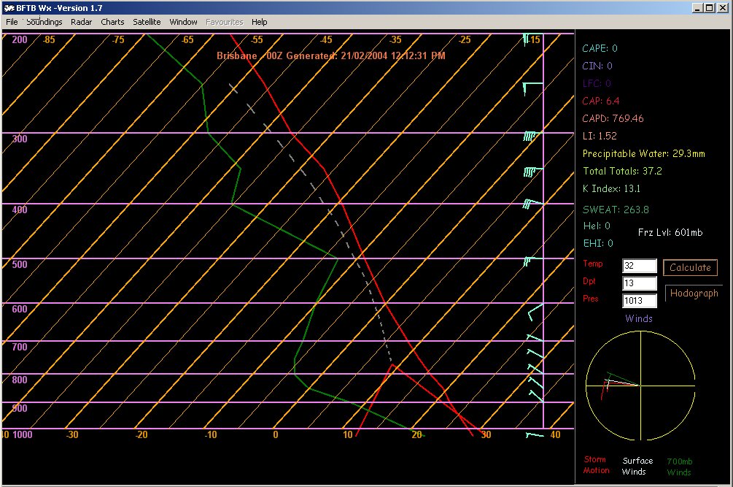The image size is (733, 487).
Task: Click the wind barb at 400 mb level
Action: pos(532,204)
